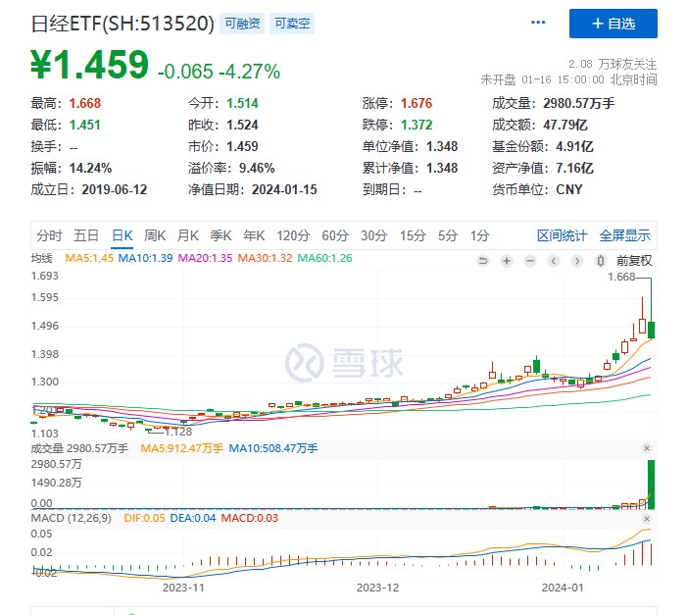Close the 成交量 volume indicator panel
The image size is (687, 615).
(x=646, y=448)
